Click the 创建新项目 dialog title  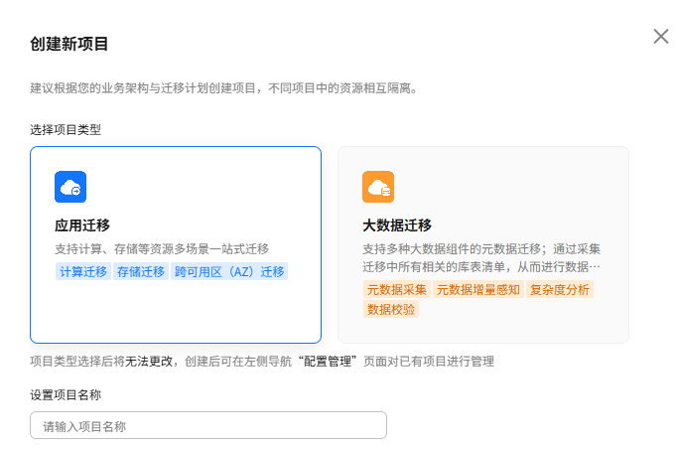(x=68, y=44)
